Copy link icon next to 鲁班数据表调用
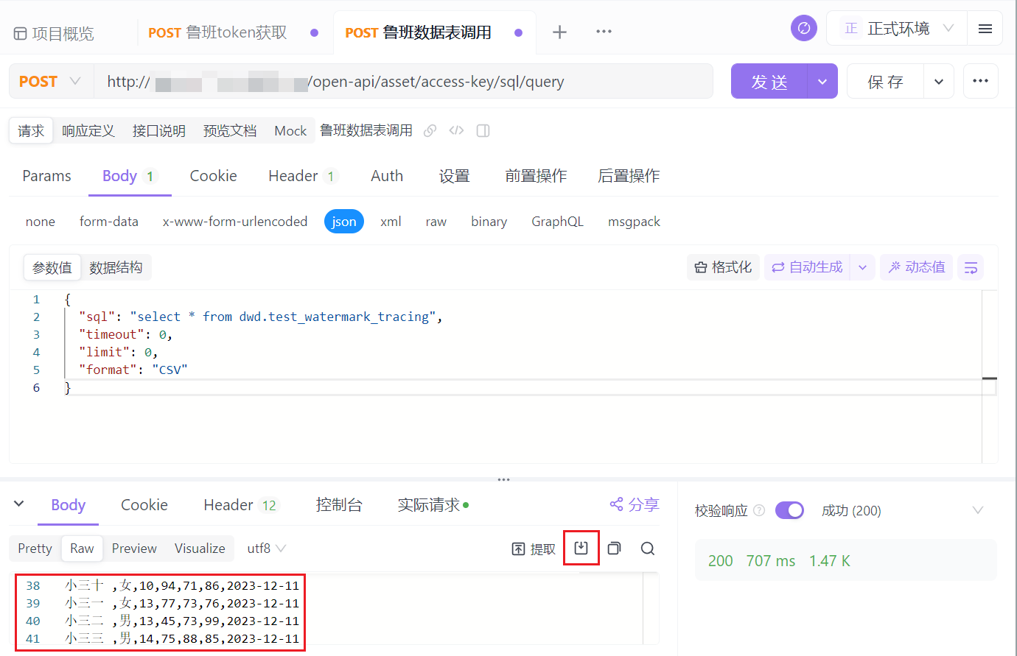The width and height of the screenshot is (1017, 656). click(x=430, y=130)
